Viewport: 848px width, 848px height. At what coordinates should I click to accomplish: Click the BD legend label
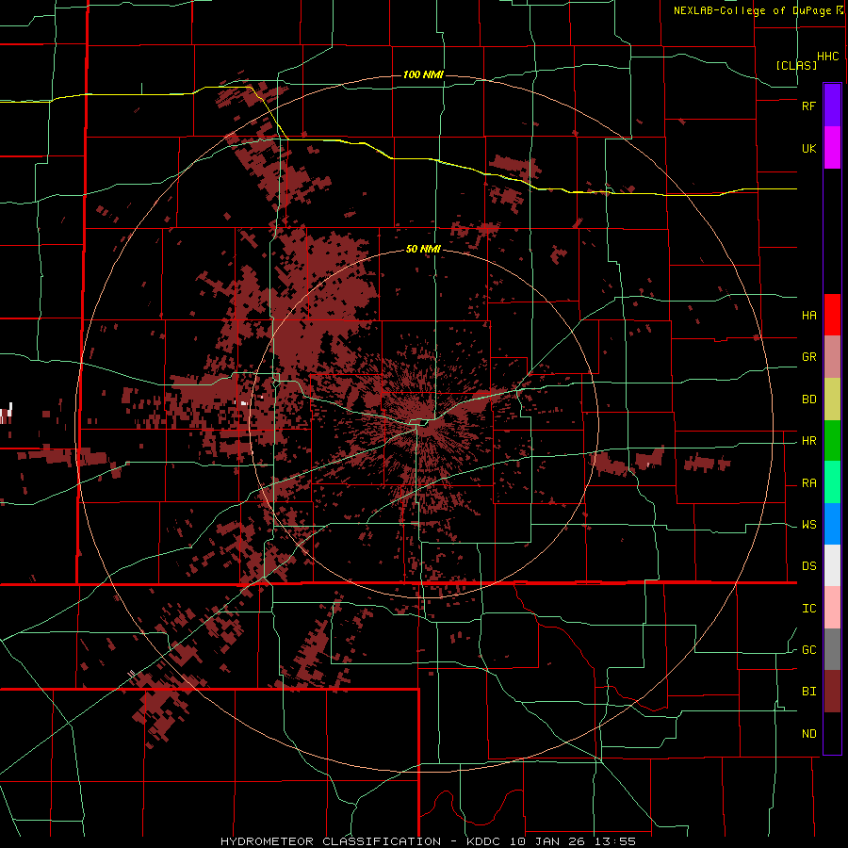808,400
